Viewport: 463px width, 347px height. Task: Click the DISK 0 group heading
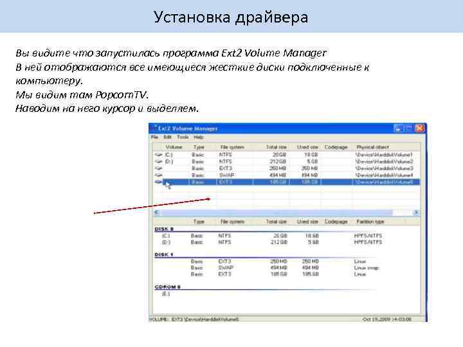pyautogui.click(x=164, y=229)
